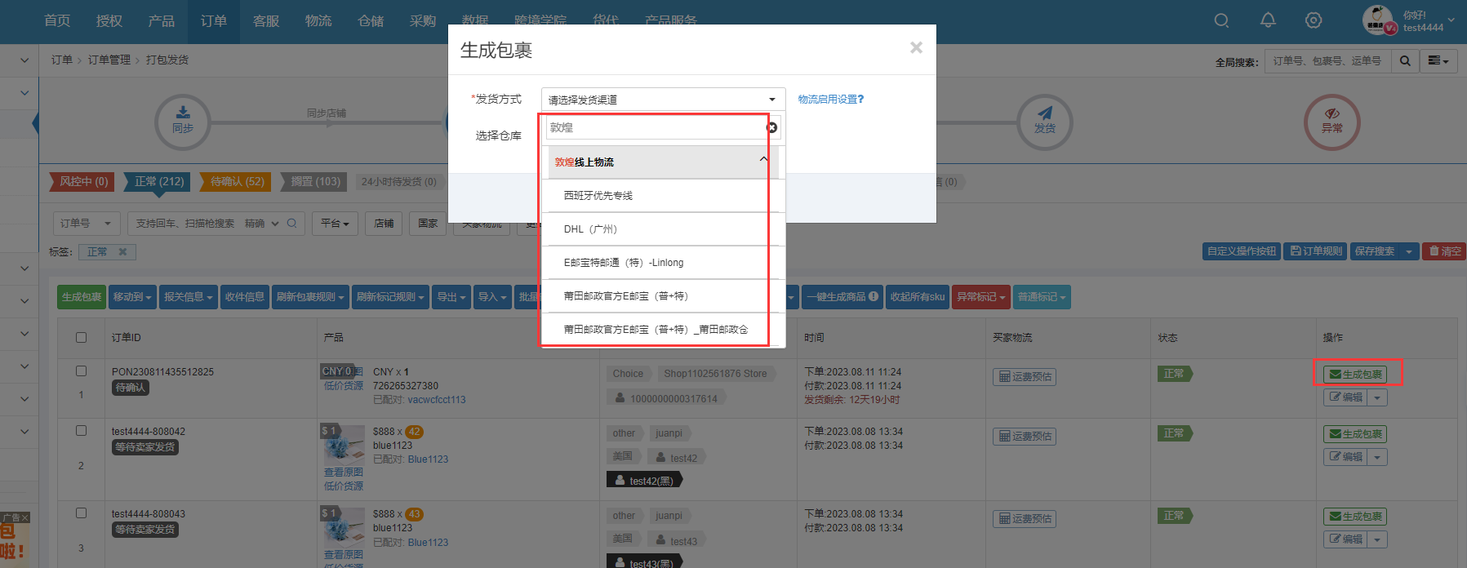Click 运费预估 for order test4444-808042
The image size is (1467, 568).
(x=1025, y=437)
